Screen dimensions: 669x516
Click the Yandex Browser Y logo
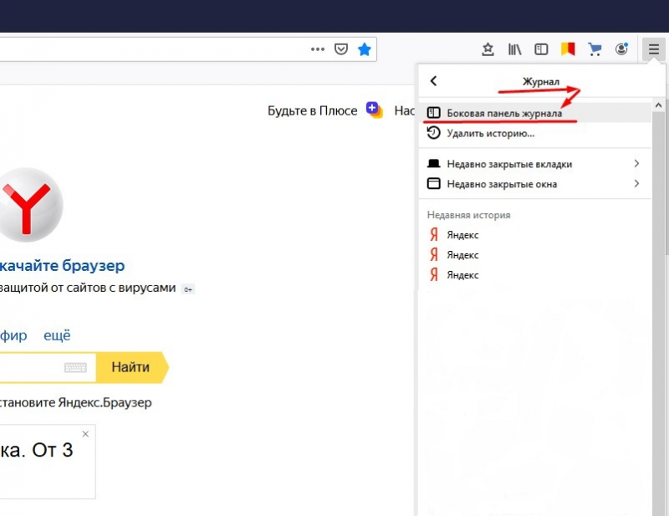pos(31,205)
